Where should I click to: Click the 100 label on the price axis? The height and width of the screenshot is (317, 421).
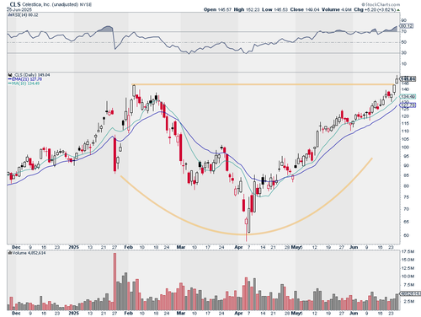[x=405, y=148]
